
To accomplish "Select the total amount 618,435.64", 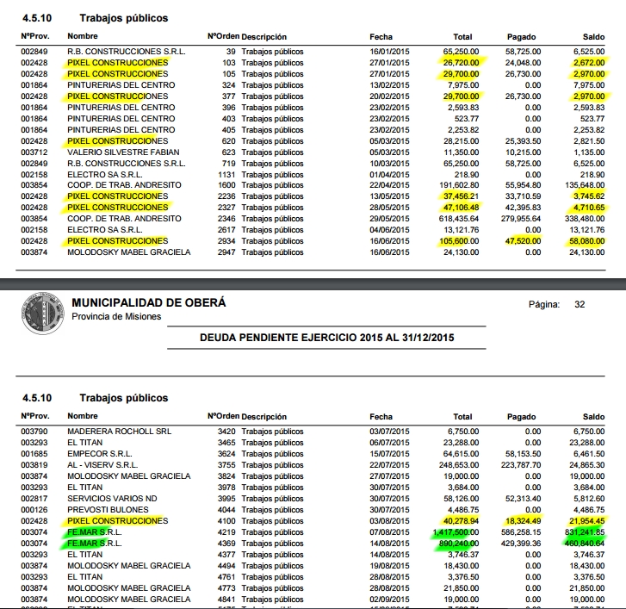I will [x=456, y=219].
